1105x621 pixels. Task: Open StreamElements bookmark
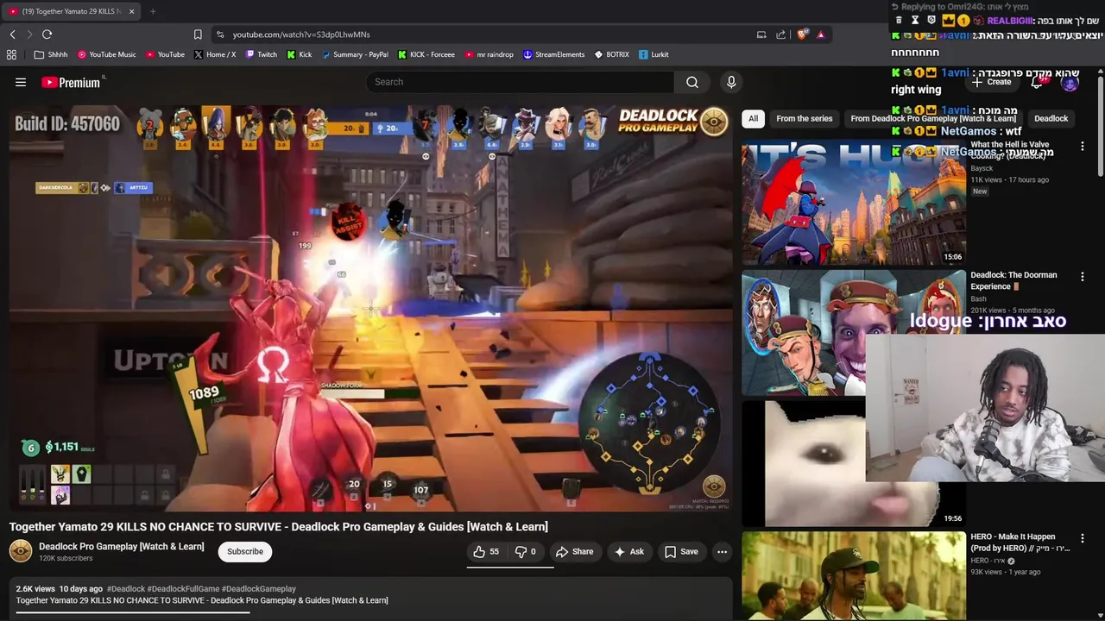pyautogui.click(x=554, y=54)
